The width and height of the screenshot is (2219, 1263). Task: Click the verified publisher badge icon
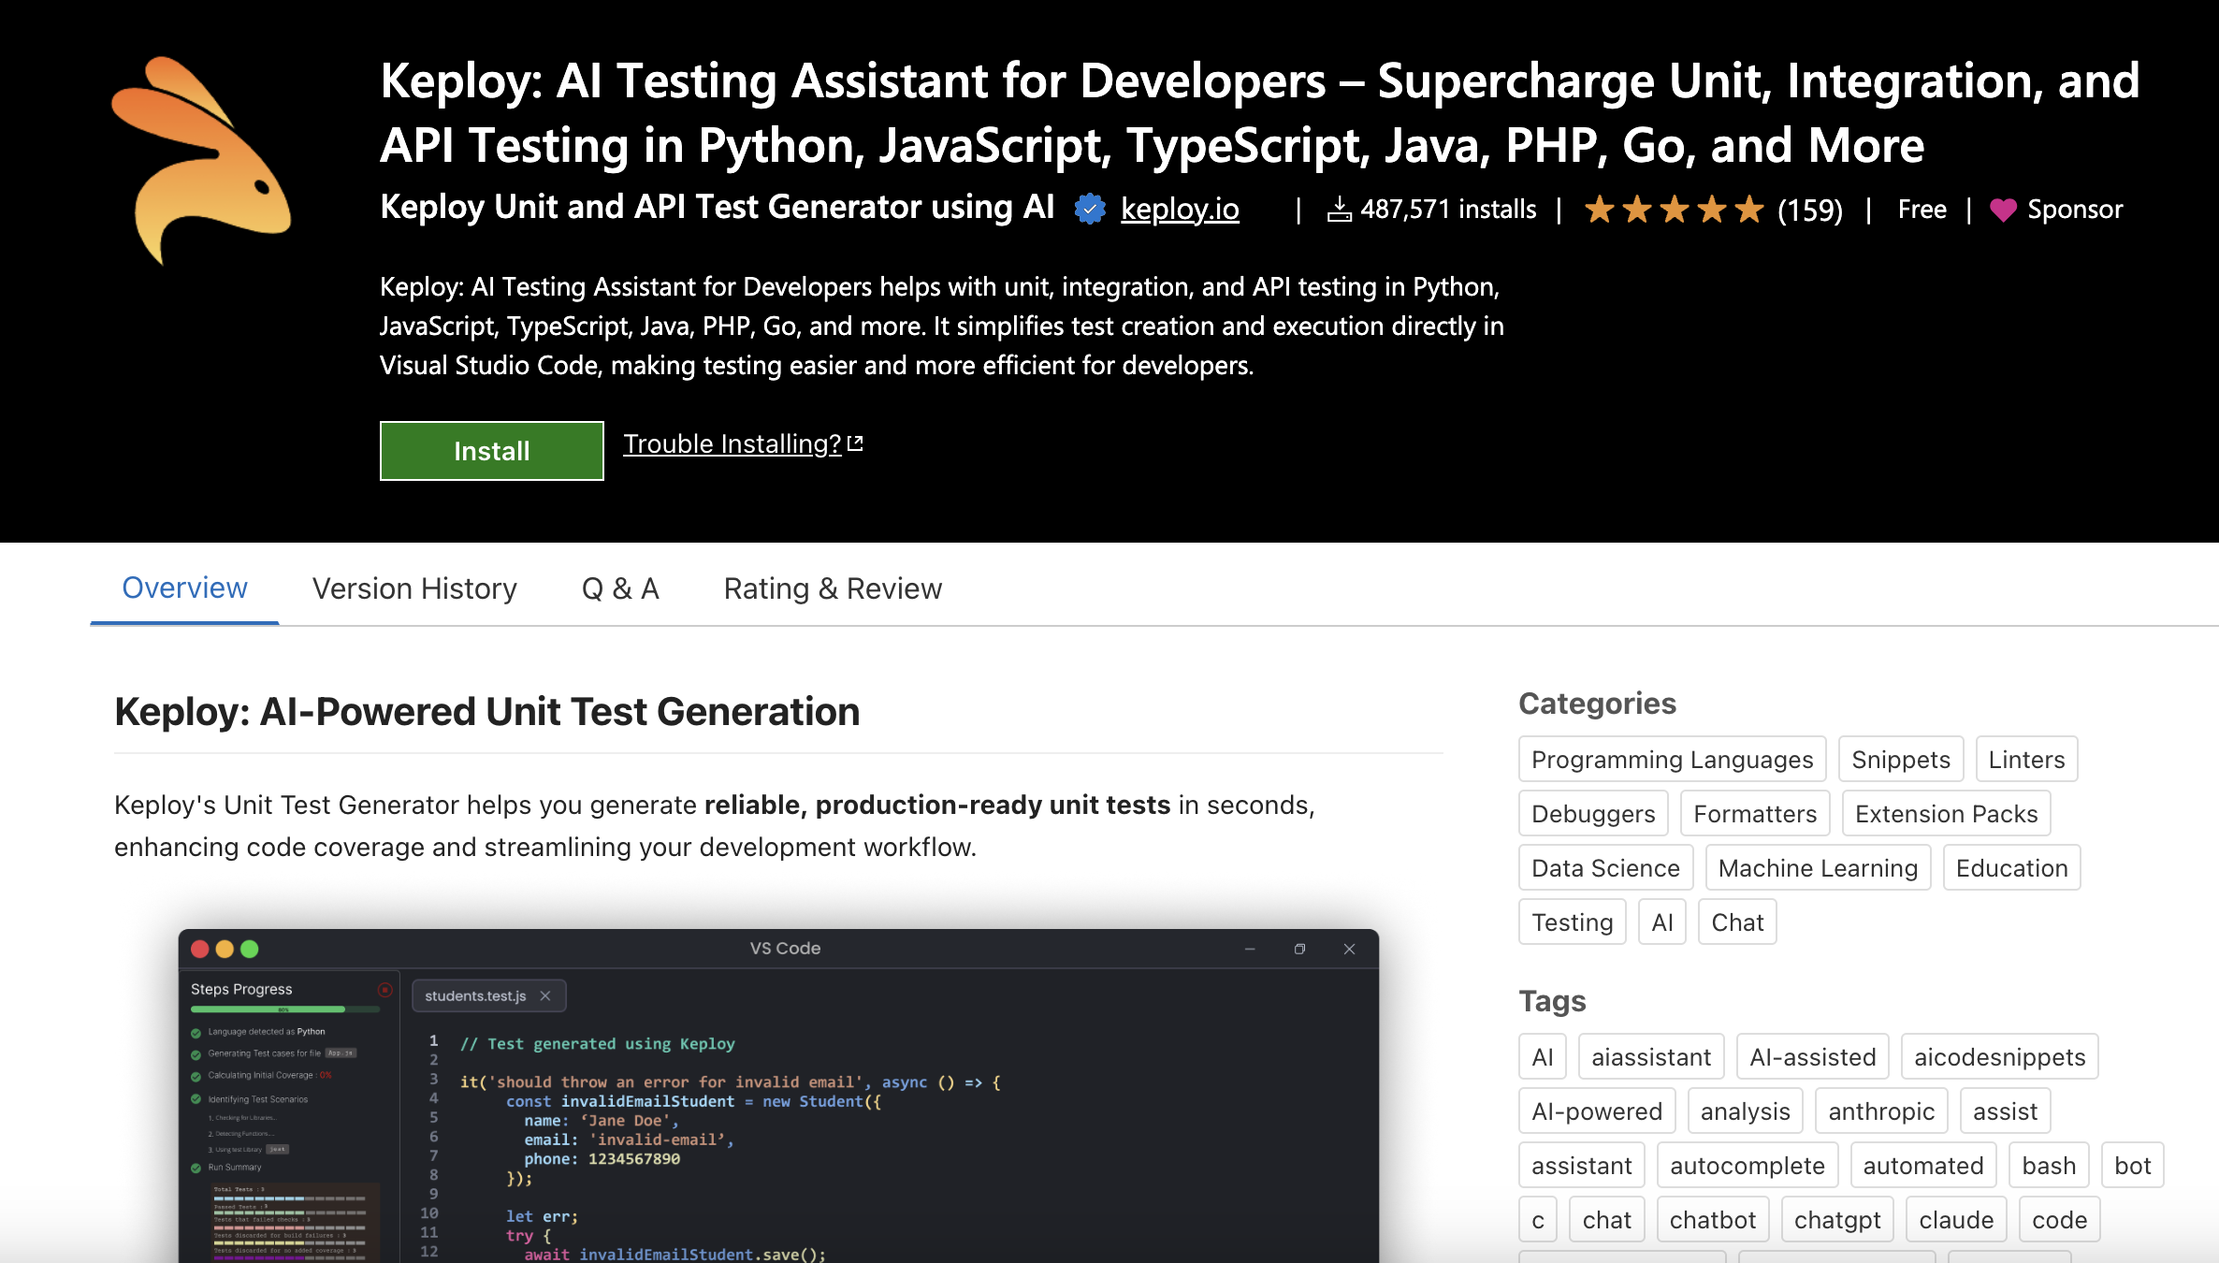coord(1090,209)
